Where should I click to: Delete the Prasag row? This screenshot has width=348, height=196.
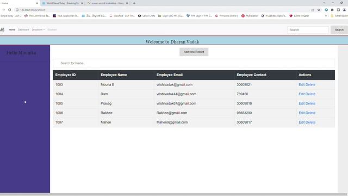pyautogui.click(x=310, y=103)
